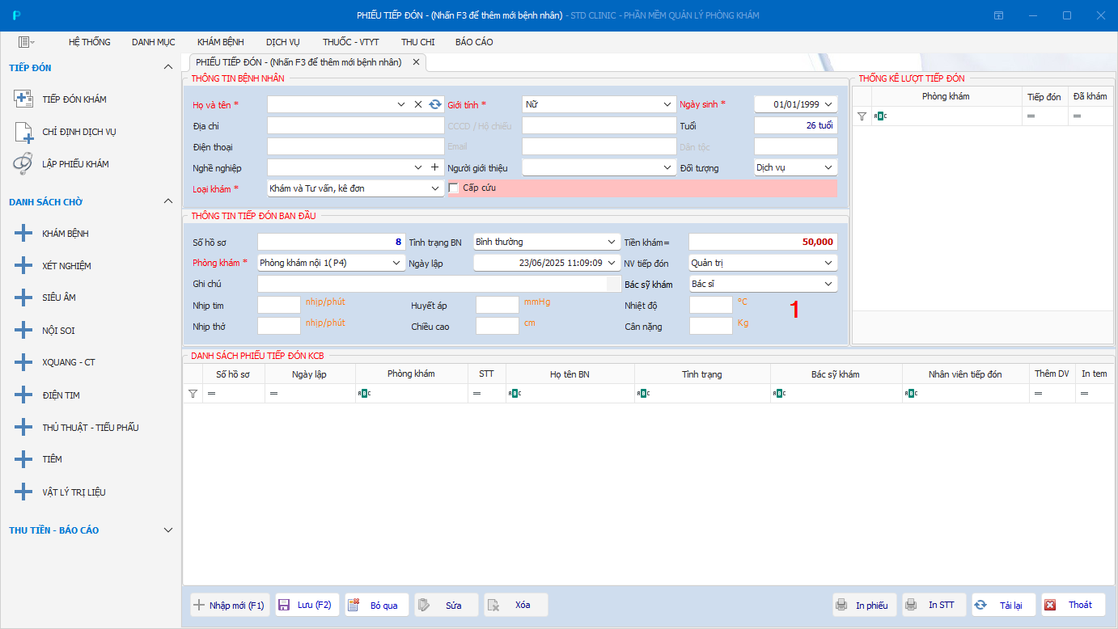Click Nhập mới (F1) button
Viewport: 1118px width, 629px height.
[x=230, y=605]
